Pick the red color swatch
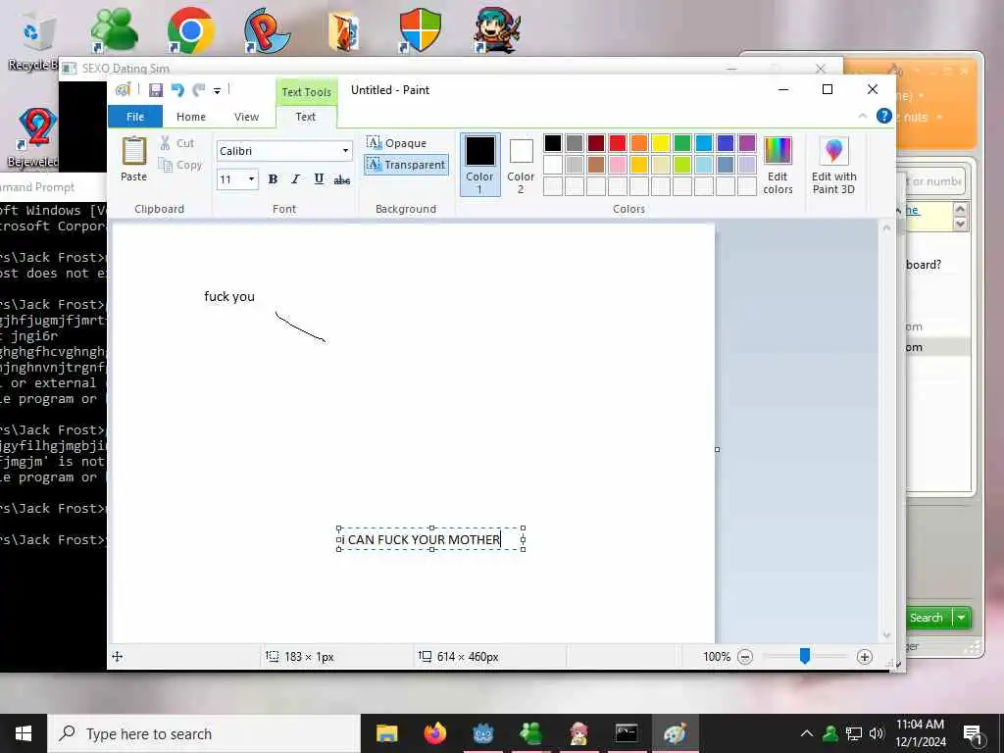The height and width of the screenshot is (753, 1004). coord(618,143)
